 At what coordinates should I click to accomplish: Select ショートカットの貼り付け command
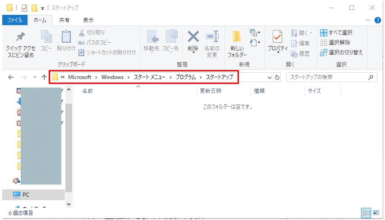107,53
